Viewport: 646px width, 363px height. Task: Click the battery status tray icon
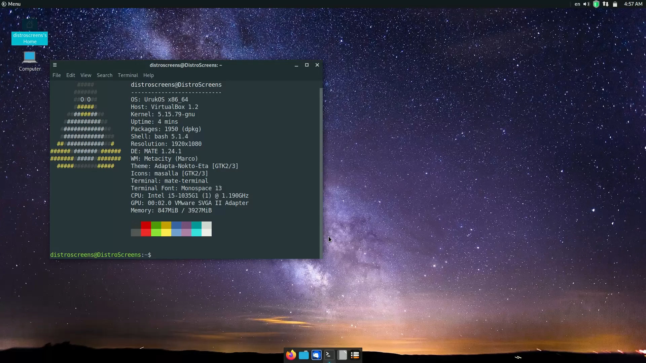(615, 4)
